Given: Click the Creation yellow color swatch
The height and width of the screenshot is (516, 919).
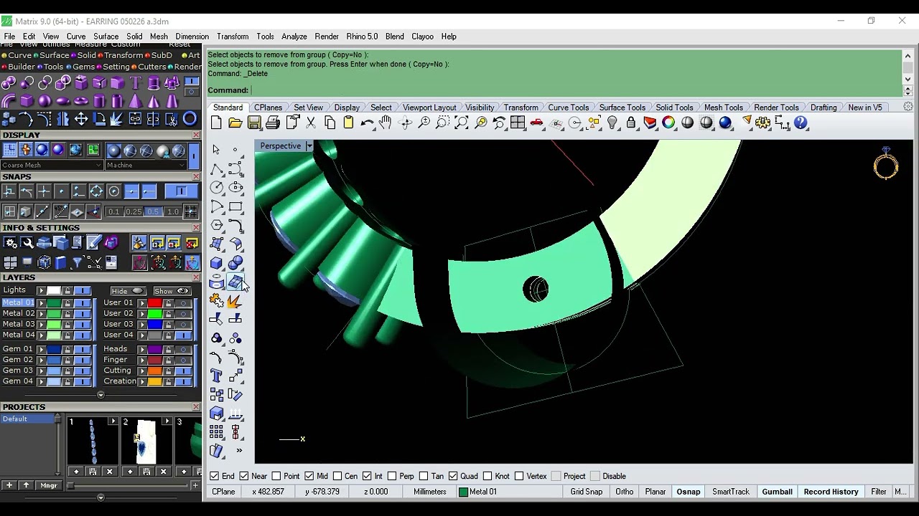Looking at the screenshot, I should pos(154,381).
